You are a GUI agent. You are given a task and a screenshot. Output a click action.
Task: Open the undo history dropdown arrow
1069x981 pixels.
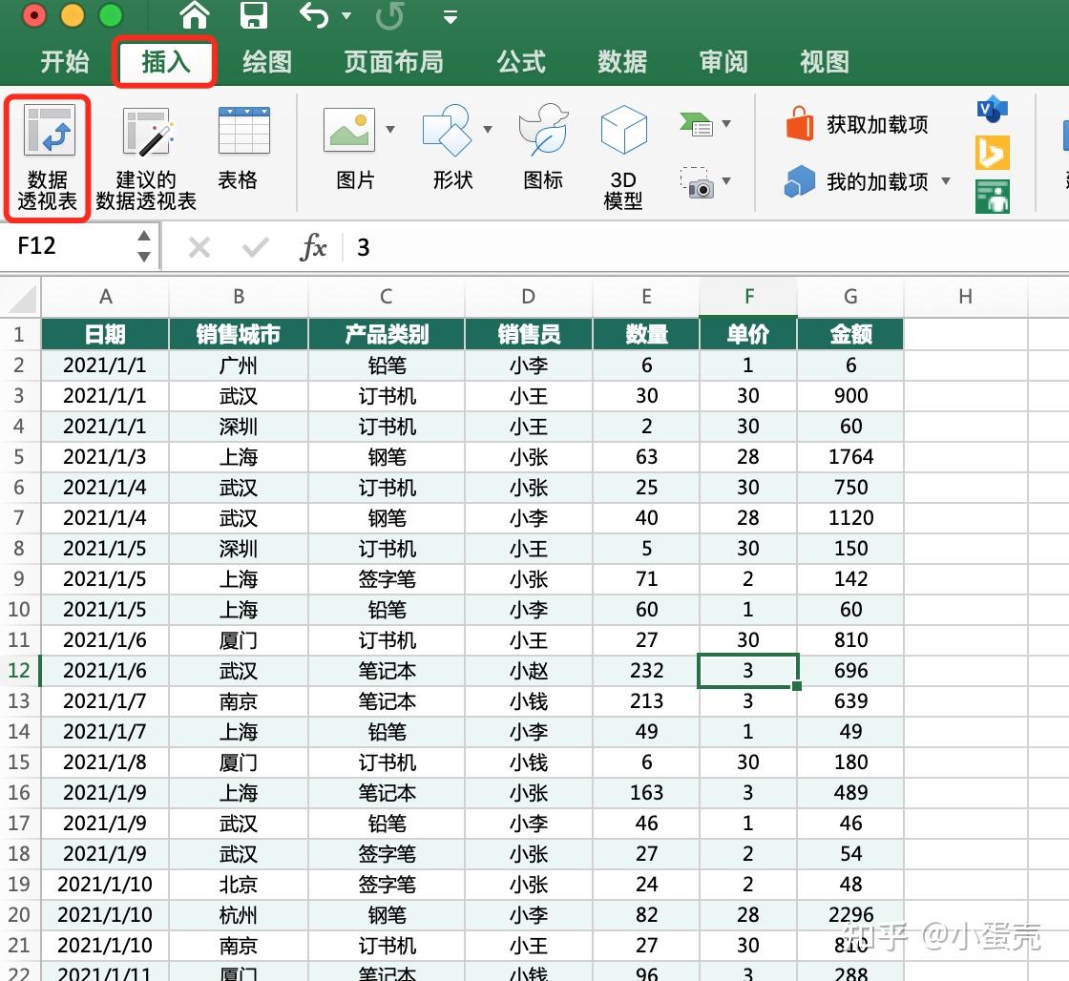[x=346, y=15]
